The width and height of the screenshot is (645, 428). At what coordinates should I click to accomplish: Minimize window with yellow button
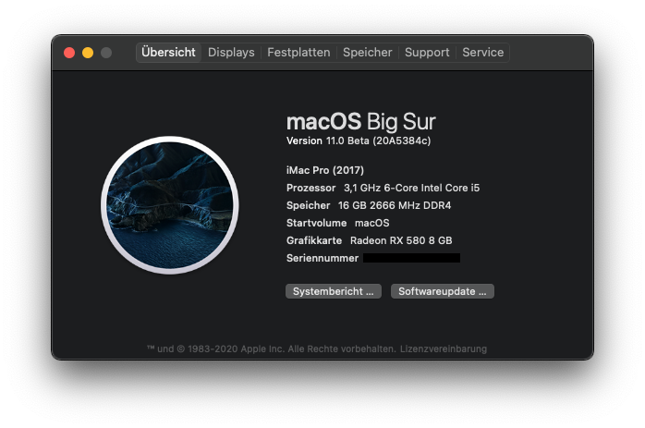point(88,53)
